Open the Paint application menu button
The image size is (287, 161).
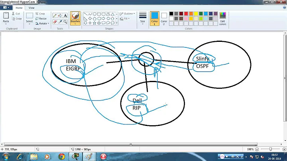pyautogui.click(x=6, y=8)
